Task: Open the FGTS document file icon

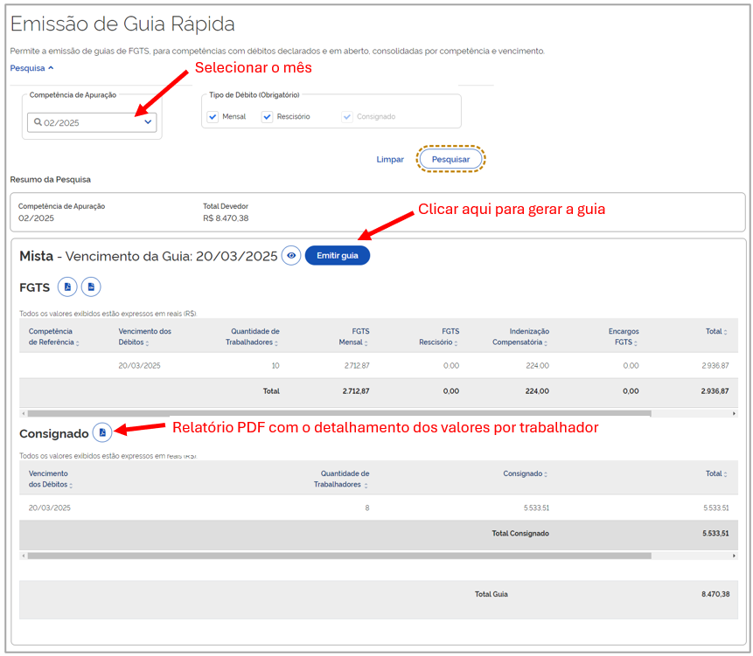Action: point(91,287)
